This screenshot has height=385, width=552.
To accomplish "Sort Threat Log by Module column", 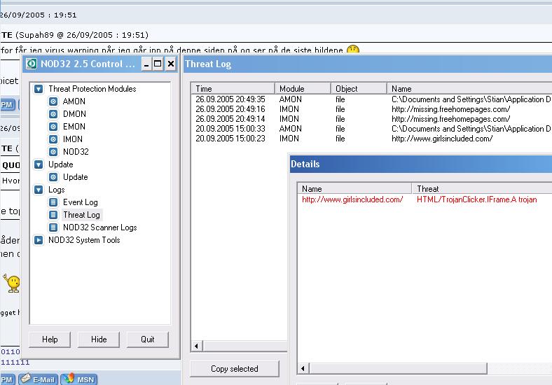I will [303, 89].
